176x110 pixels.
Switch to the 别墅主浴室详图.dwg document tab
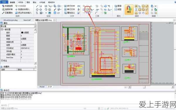tap(43, 20)
